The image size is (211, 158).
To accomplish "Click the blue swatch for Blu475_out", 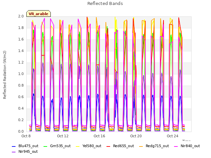I will pyautogui.click(x=14, y=146).
